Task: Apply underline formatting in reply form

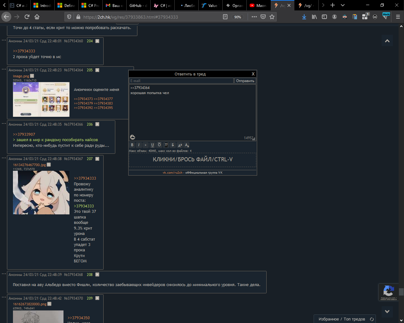Action: coord(152,145)
